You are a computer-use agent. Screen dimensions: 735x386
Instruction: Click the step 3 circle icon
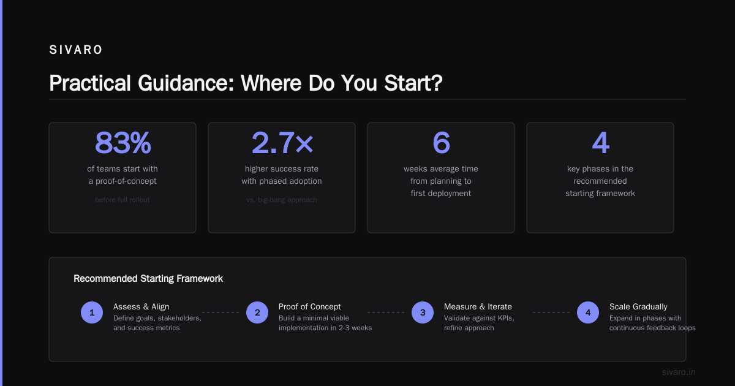tap(423, 312)
